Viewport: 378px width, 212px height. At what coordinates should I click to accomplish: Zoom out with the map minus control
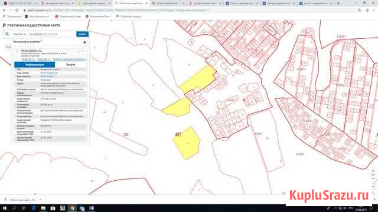point(373,178)
